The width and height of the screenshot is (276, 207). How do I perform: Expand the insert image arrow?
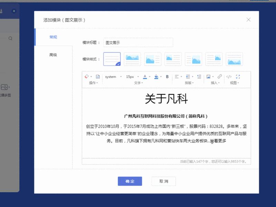(213, 77)
